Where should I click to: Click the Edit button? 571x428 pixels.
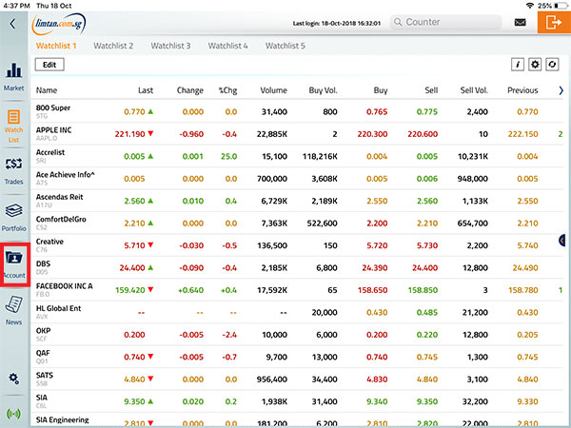[49, 65]
